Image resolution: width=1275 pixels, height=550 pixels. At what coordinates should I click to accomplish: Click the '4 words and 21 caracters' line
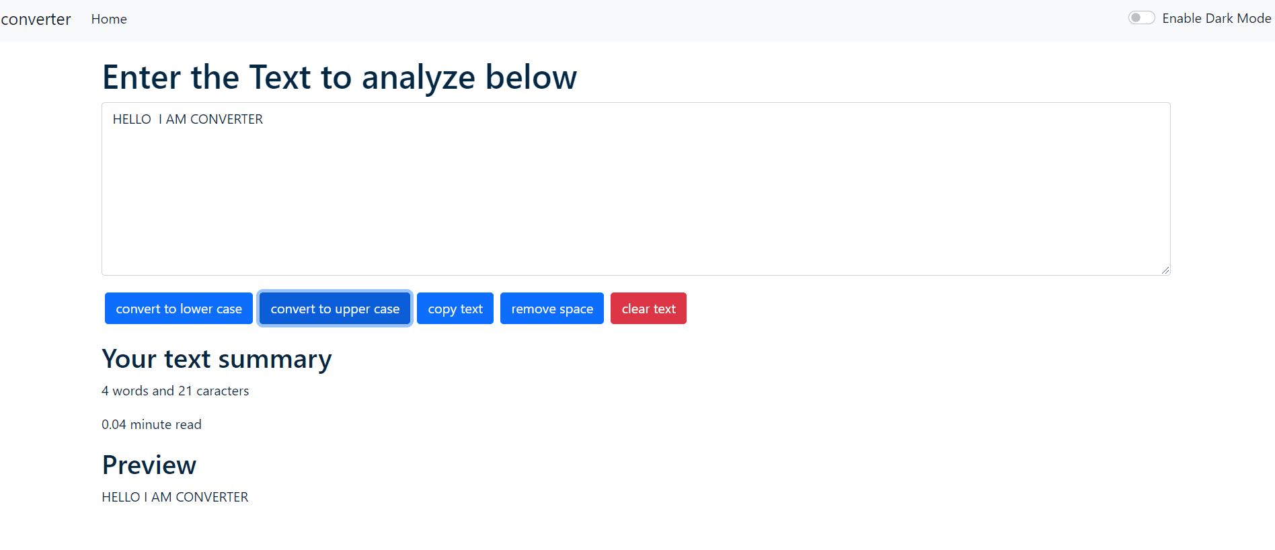tap(175, 391)
